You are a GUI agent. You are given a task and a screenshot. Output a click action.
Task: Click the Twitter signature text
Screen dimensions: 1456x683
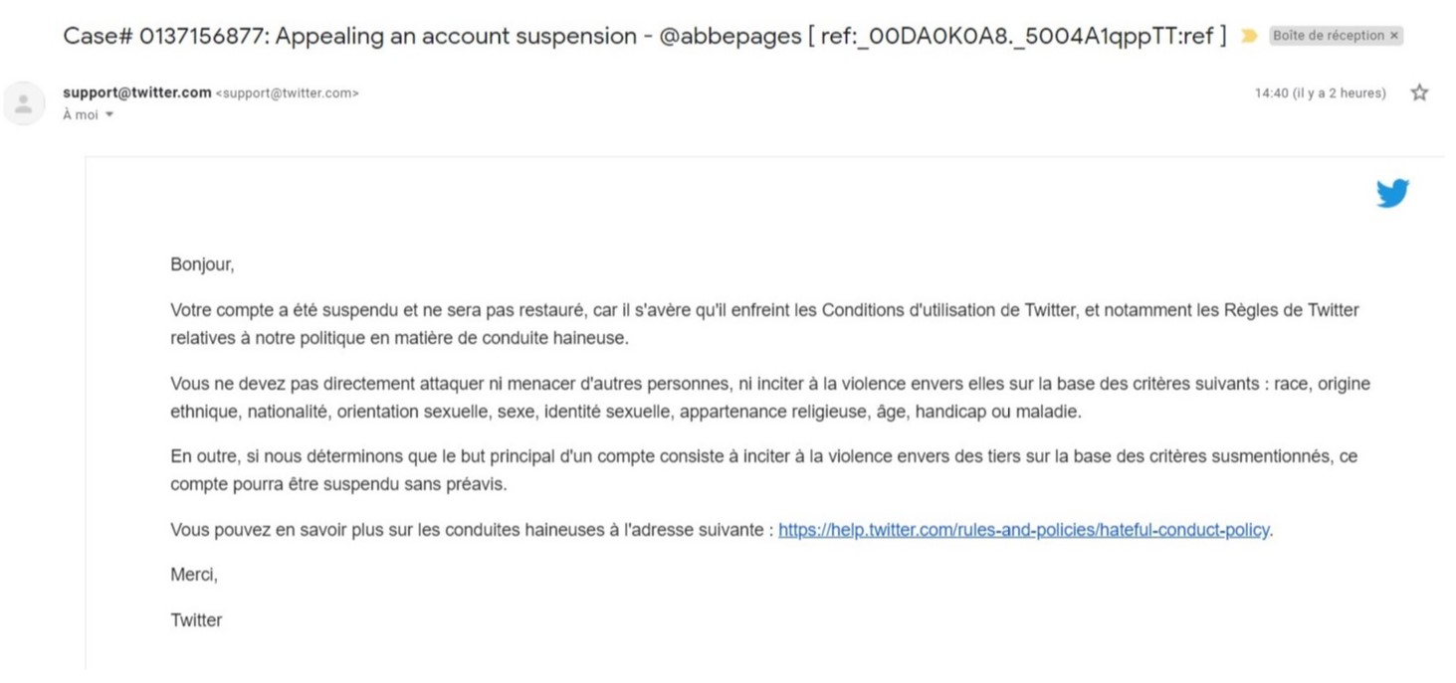coord(196,620)
